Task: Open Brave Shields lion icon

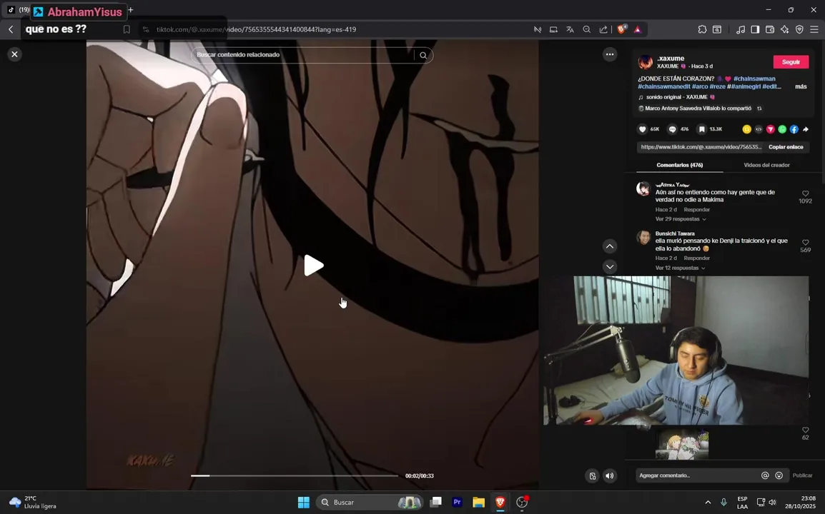Action: [x=621, y=29]
